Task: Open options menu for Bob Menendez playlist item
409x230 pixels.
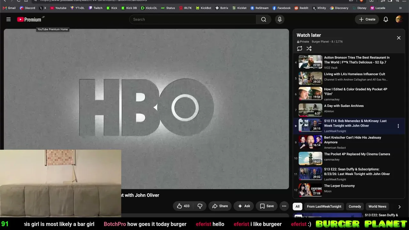Action: pos(398,126)
